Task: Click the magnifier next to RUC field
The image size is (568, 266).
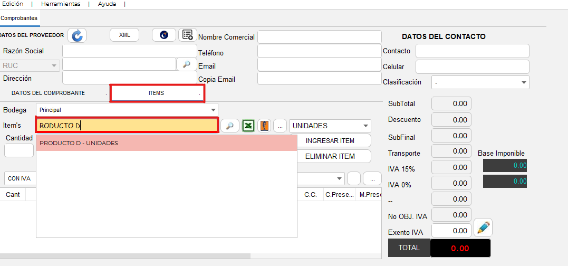Action: tap(186, 64)
